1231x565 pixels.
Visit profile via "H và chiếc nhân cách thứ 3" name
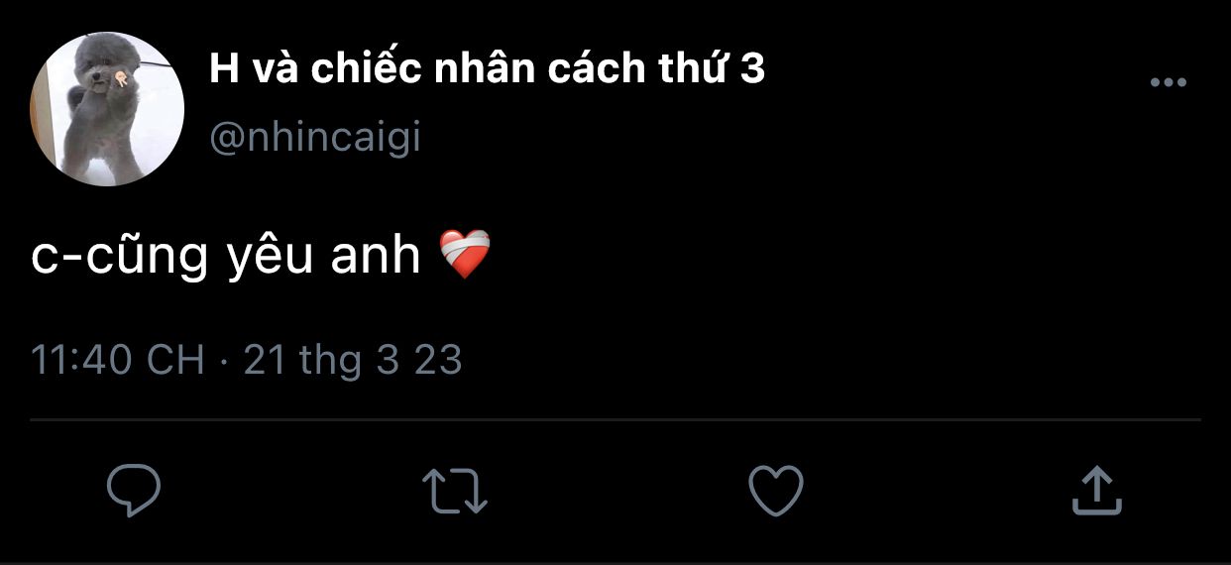pyautogui.click(x=488, y=69)
